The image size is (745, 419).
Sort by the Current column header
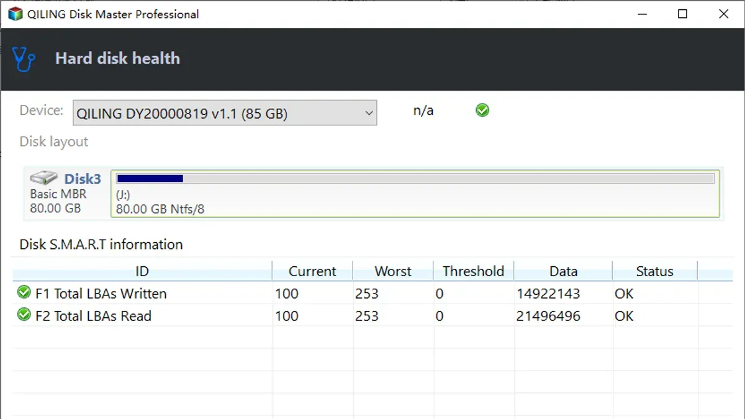(312, 271)
